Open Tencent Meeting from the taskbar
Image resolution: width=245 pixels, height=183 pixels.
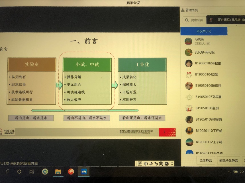84,172
